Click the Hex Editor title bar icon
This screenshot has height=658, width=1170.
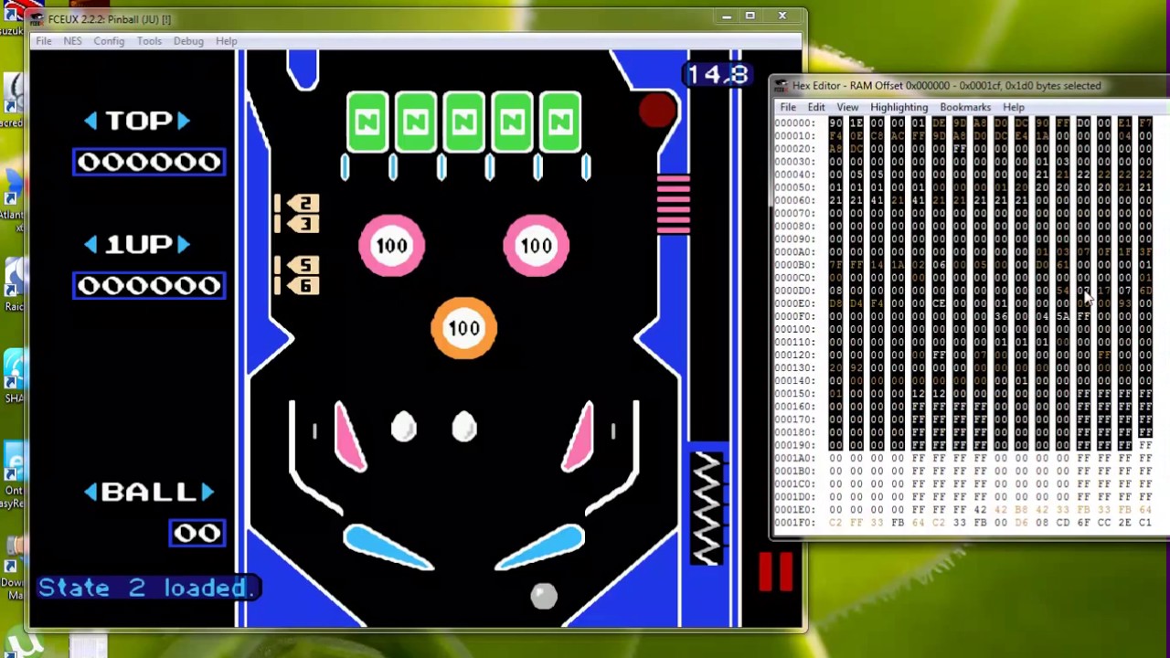(781, 86)
